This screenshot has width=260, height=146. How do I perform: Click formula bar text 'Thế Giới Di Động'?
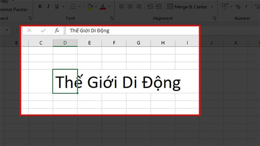tap(90, 31)
